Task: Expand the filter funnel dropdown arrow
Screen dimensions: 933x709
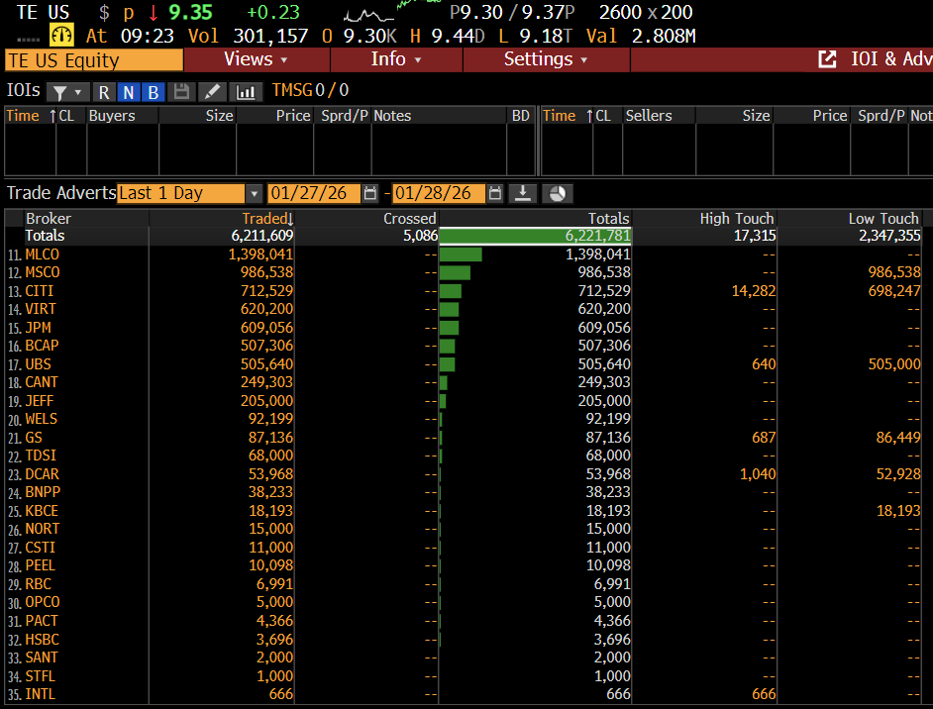Action: tap(78, 93)
